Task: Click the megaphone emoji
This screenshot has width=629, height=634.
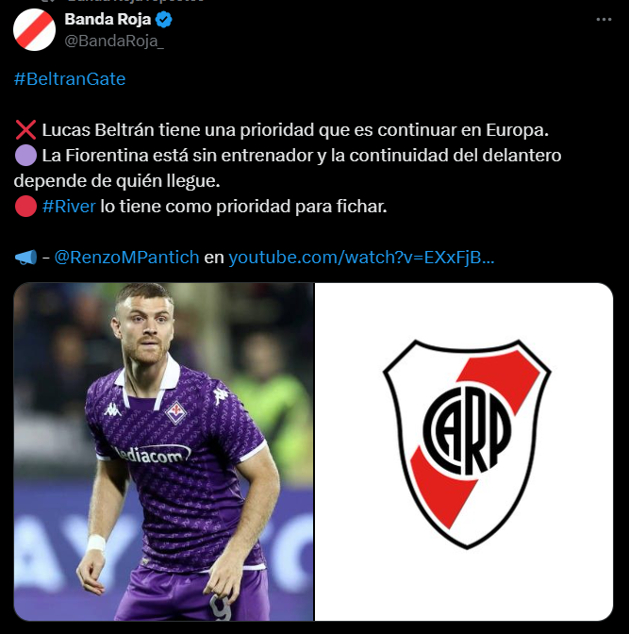Action: [x=25, y=258]
